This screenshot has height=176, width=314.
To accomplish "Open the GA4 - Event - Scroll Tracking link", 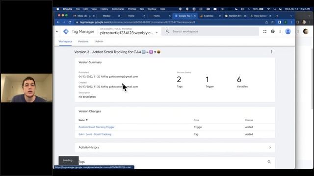I will 95,134.
